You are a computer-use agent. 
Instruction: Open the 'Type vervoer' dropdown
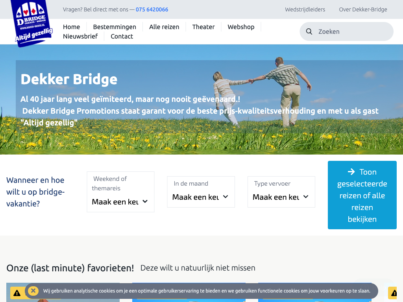tap(281, 197)
